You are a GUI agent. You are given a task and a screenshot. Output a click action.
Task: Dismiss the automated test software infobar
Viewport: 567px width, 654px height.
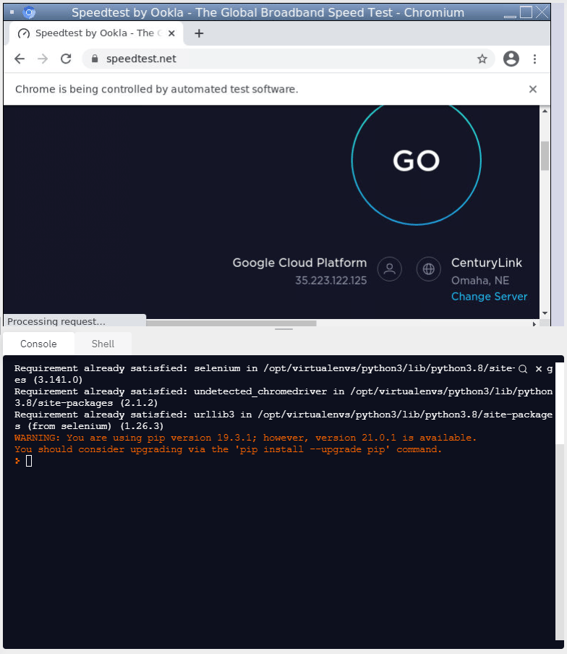pyautogui.click(x=533, y=89)
